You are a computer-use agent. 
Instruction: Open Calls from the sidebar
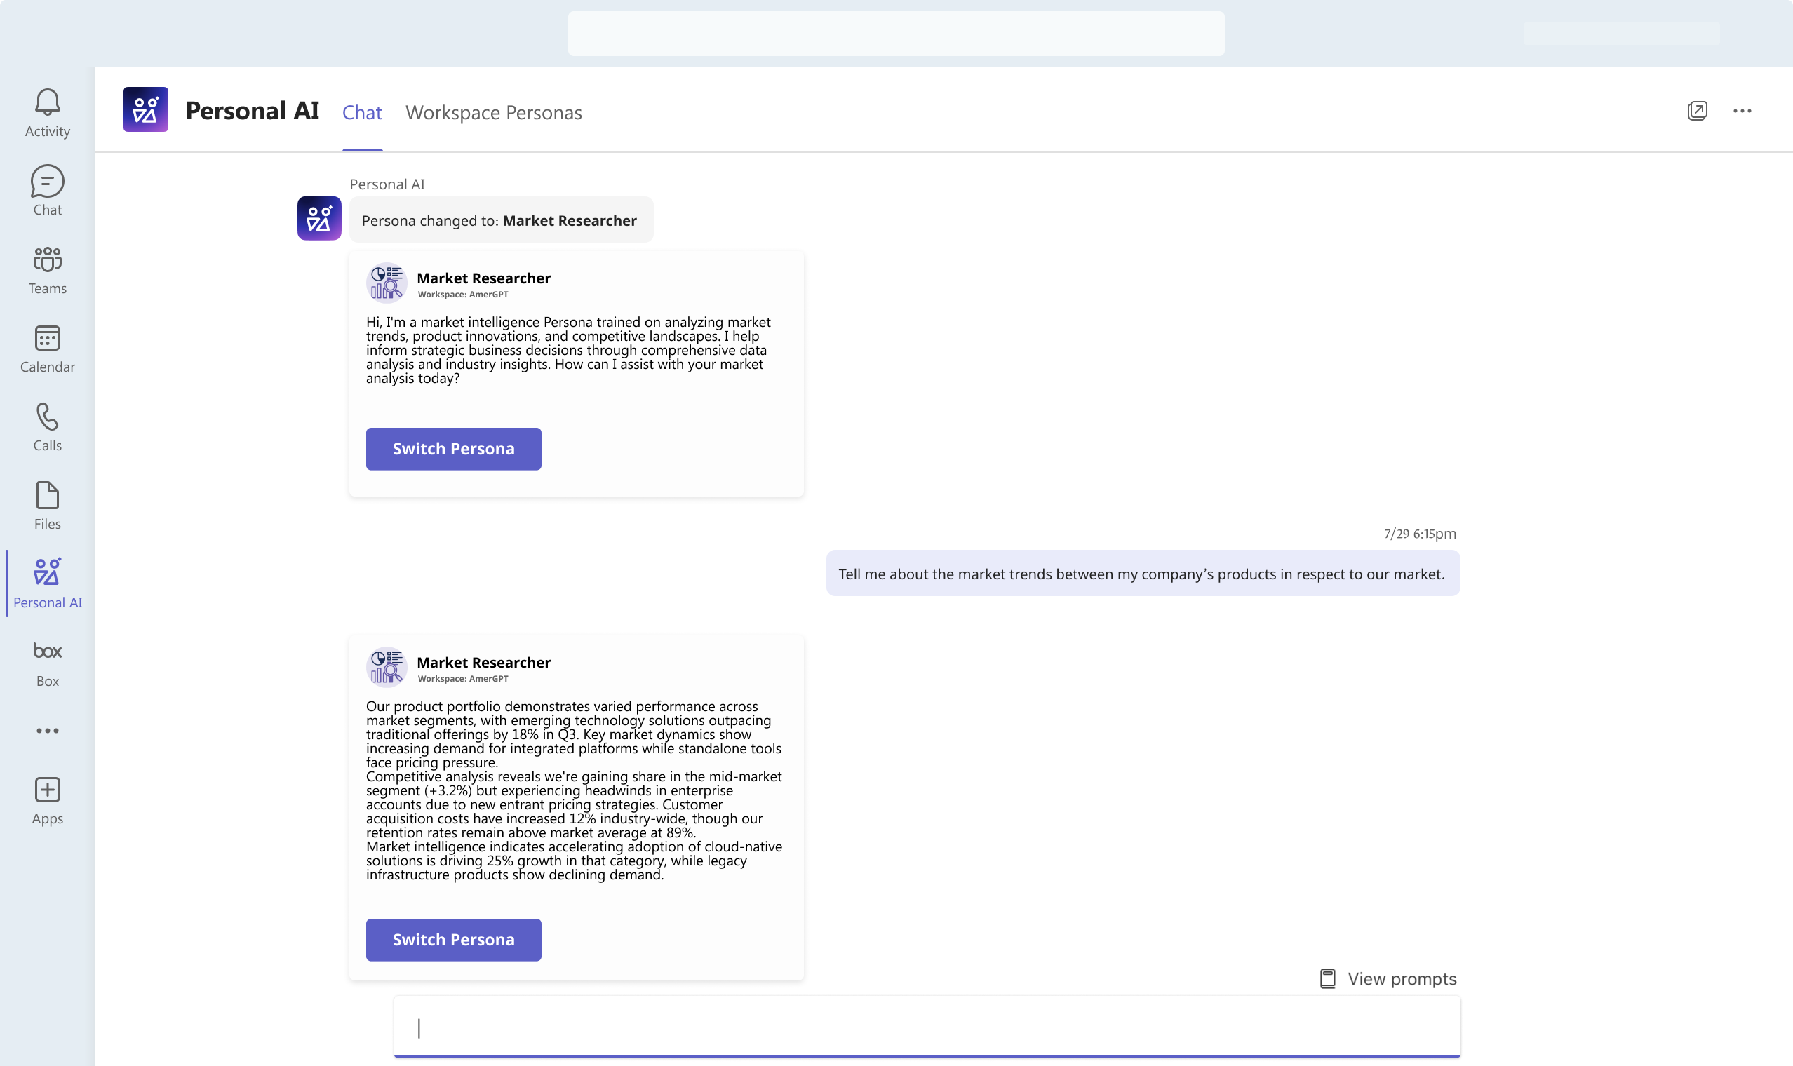click(x=48, y=426)
